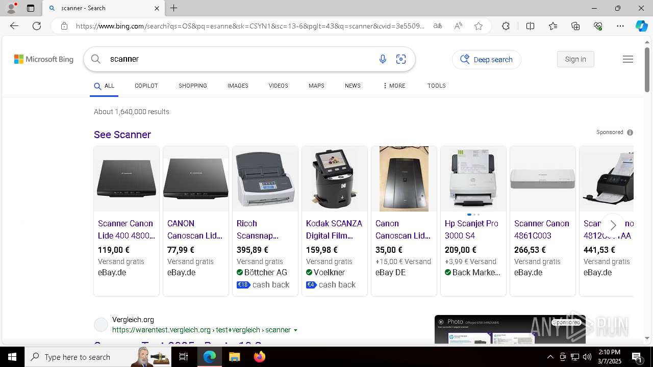Show hidden system tray icons
Image resolution: width=653 pixels, height=367 pixels.
pyautogui.click(x=550, y=357)
